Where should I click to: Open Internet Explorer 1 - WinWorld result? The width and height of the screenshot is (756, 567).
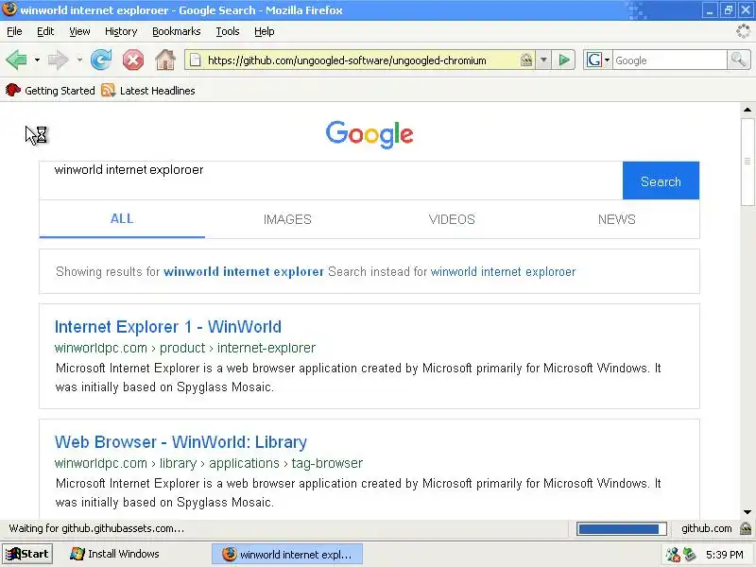168,327
